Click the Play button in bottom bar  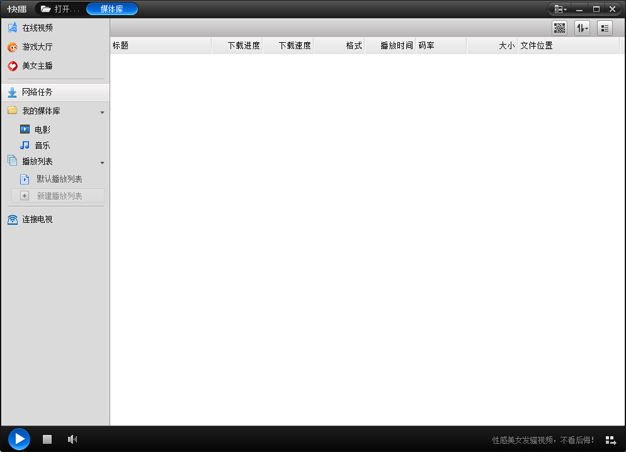[19, 439]
